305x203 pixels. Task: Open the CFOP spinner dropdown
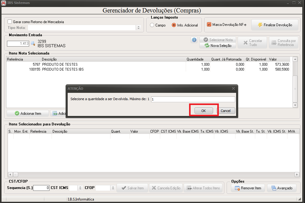(113, 188)
